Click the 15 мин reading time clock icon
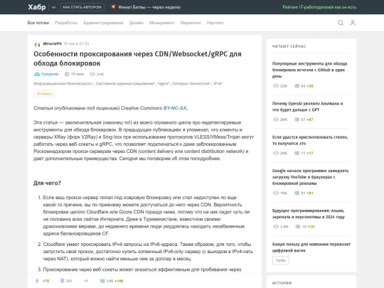 click(67, 74)
